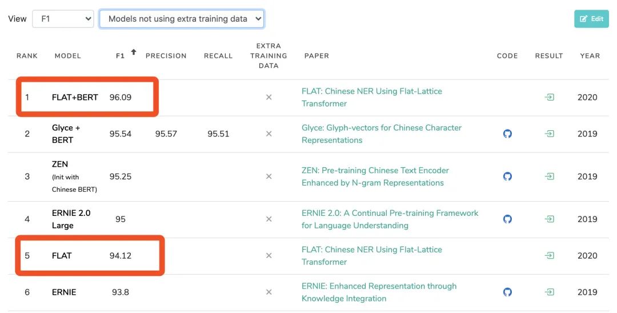Open result icon for FLAT rank 5 row
Image resolution: width=617 pixels, height=313 pixels.
pyautogui.click(x=549, y=255)
